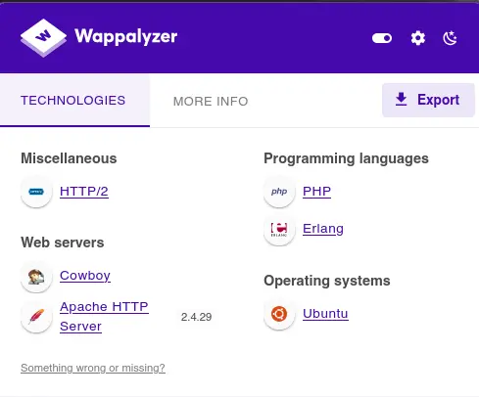479x397 pixels.
Task: Select the Technologies tab
Action: [x=73, y=101]
